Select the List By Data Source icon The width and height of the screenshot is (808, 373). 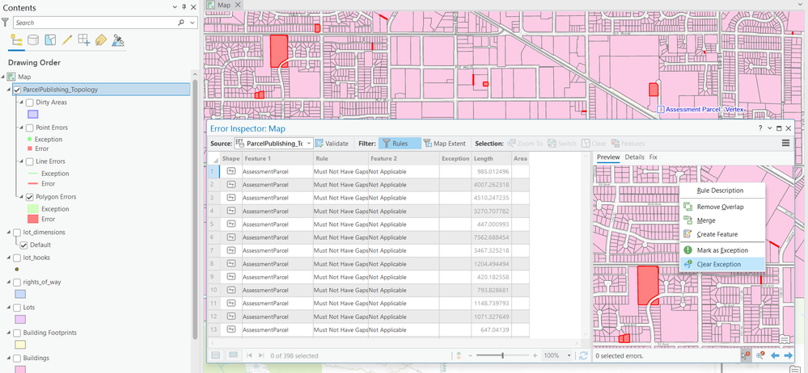tap(33, 40)
